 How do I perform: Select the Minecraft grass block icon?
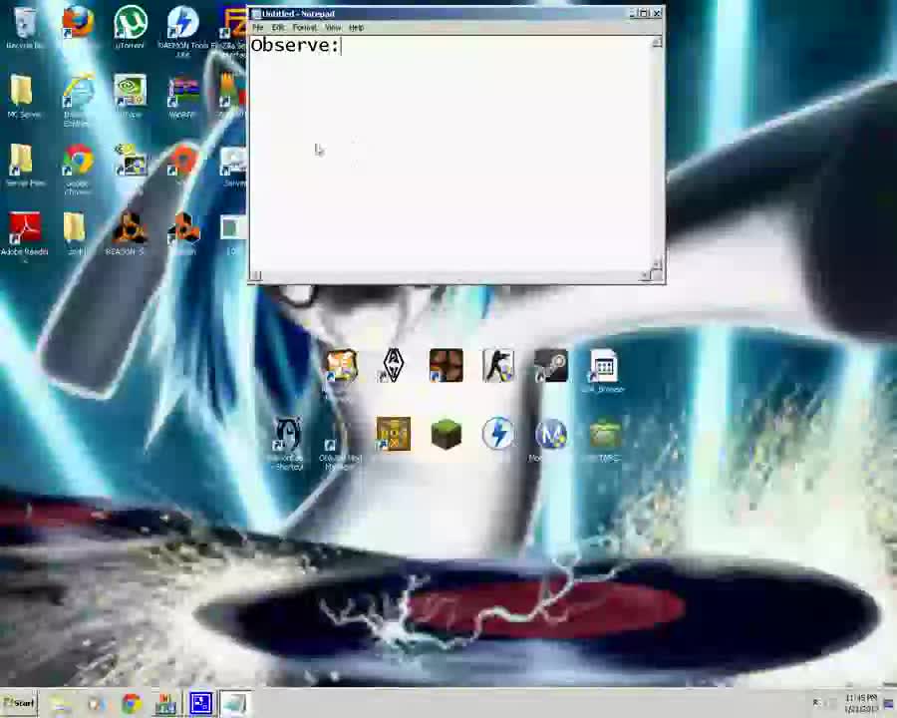click(x=446, y=434)
